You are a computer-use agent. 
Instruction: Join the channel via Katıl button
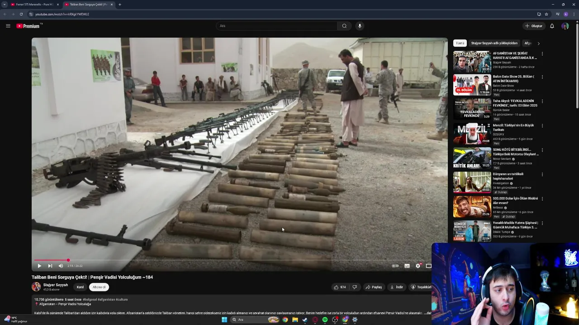80,287
